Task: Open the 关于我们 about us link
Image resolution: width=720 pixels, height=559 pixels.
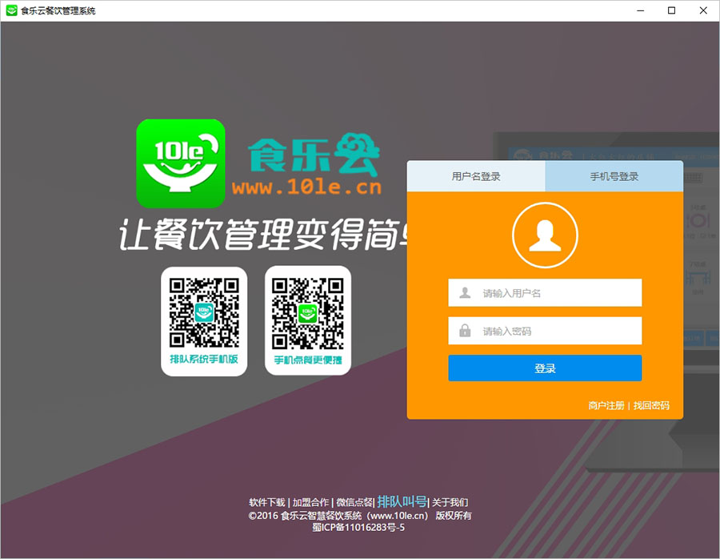Action: [x=450, y=501]
